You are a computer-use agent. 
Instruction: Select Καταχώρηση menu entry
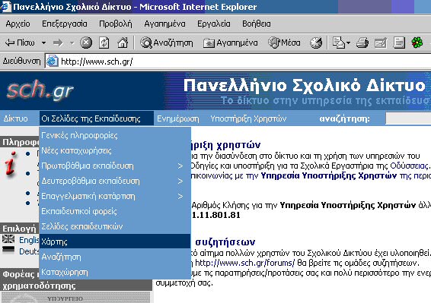(x=115, y=273)
